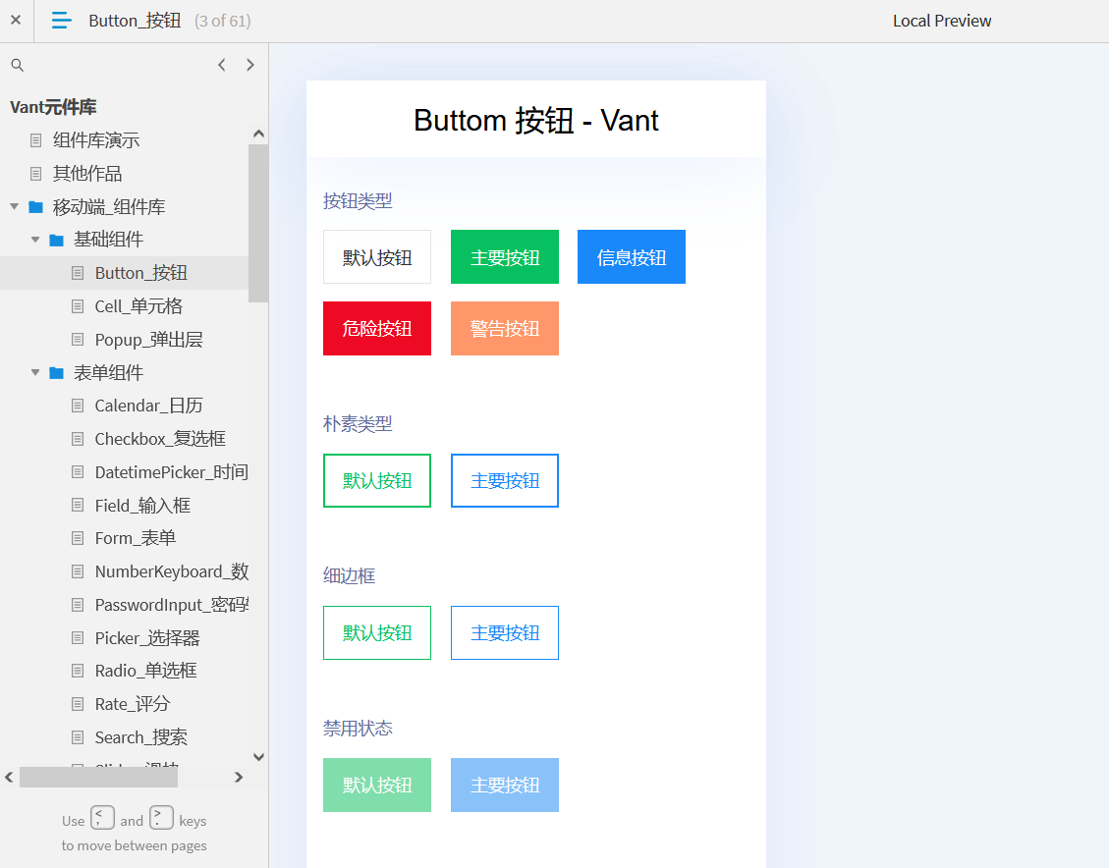Click the page icon beside Radio_单选框
This screenshot has height=868, width=1109.
click(x=78, y=671)
